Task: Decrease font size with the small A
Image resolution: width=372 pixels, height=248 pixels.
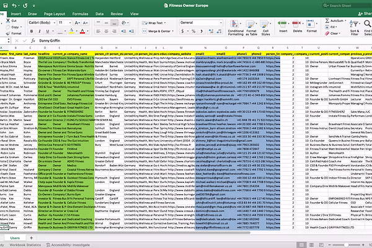Action: [x=85, y=23]
